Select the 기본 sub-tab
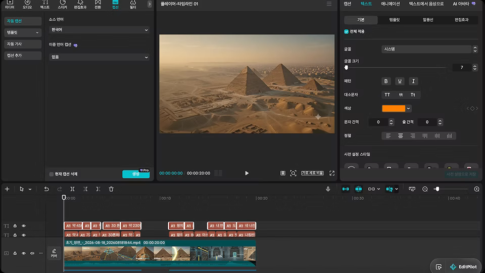Screen dimensions: 485x273 click(361, 20)
